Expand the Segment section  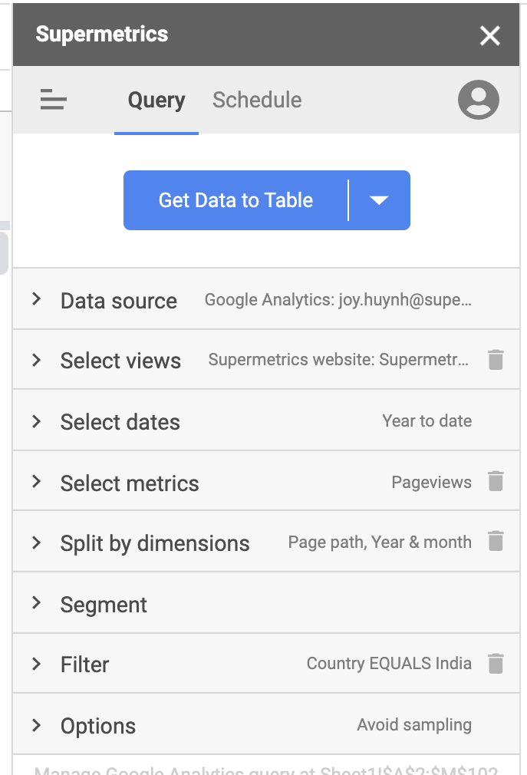point(266,603)
